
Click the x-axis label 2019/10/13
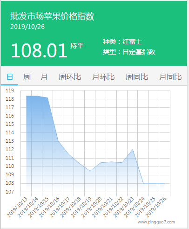point(17,208)
